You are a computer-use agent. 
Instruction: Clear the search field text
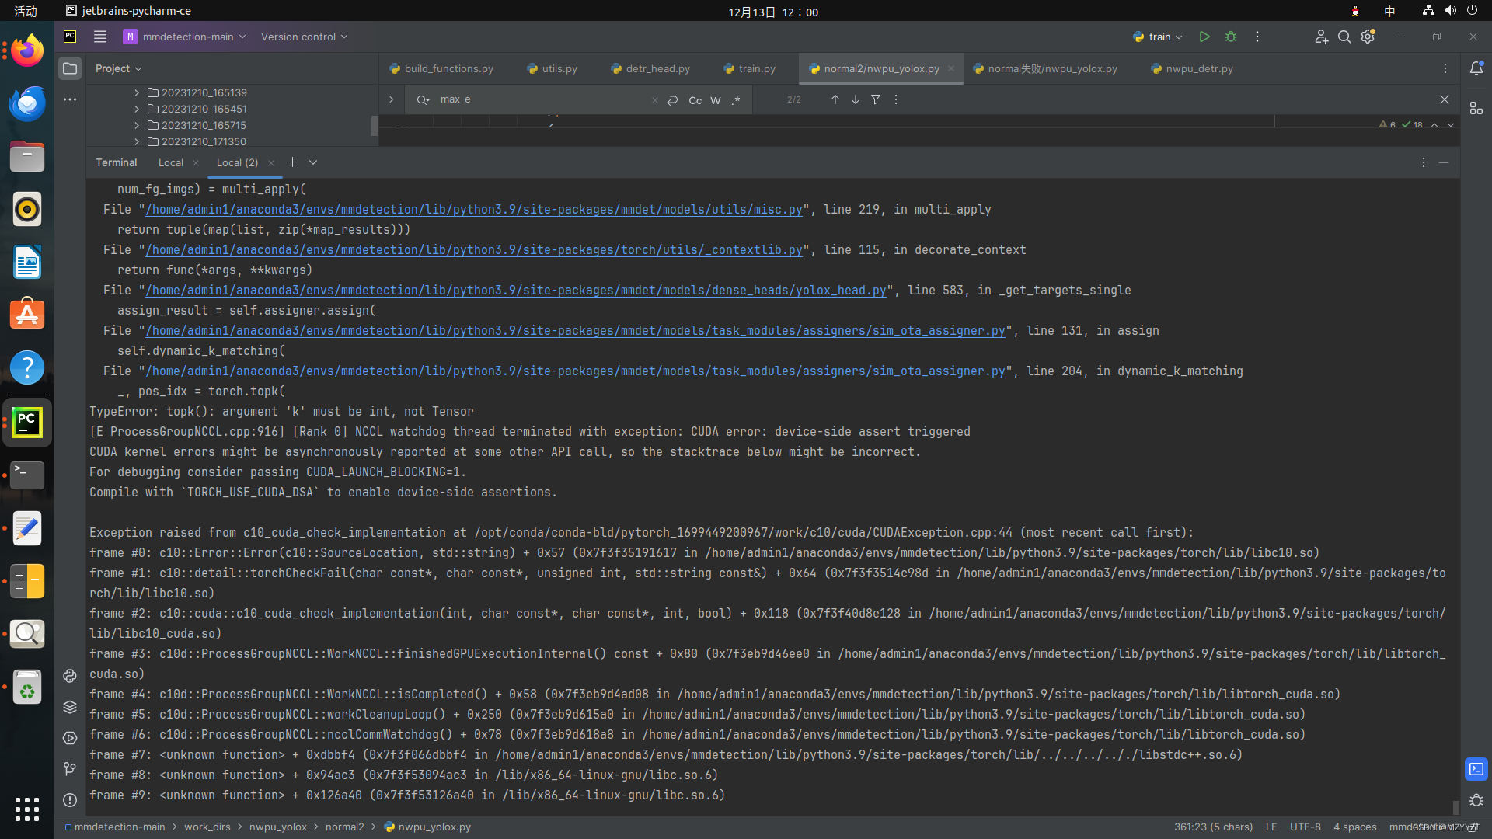coord(654,100)
